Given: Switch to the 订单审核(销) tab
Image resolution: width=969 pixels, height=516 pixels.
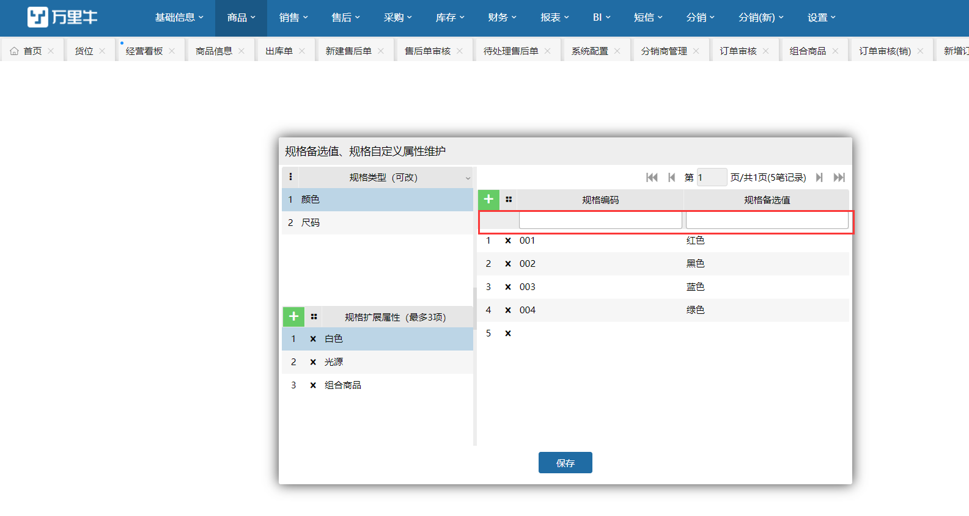Looking at the screenshot, I should click(x=885, y=51).
